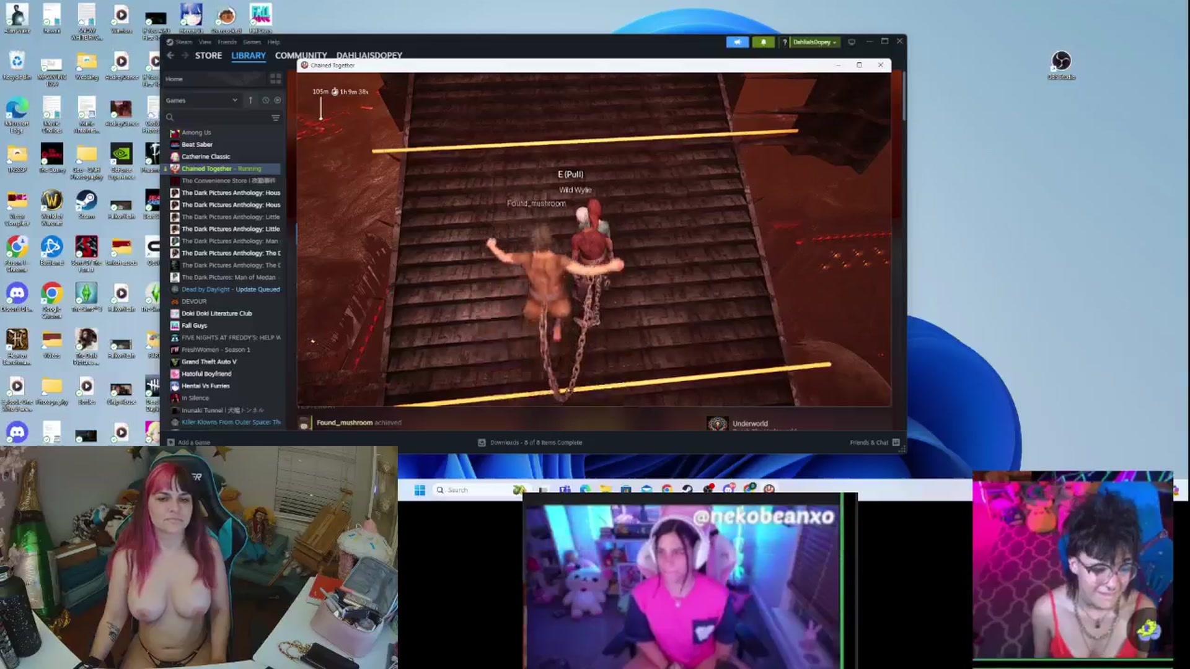Click the library Home button
Viewport: 1190px width, 669px height.
214,79
